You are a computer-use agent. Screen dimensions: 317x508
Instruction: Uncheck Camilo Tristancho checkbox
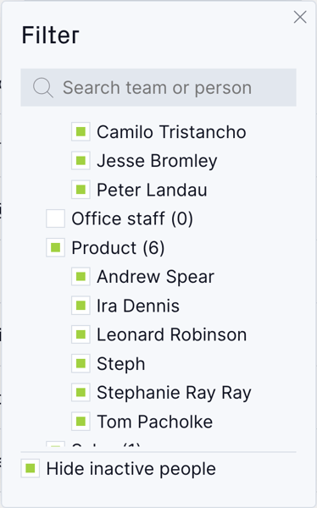(x=81, y=132)
